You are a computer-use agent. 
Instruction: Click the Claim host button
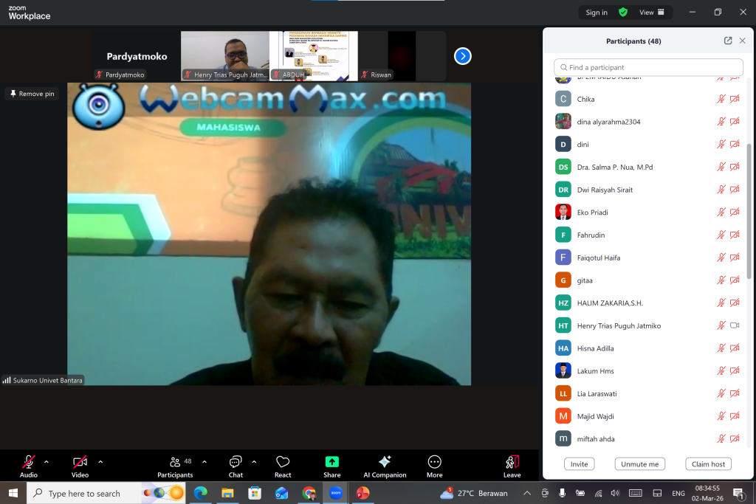click(x=708, y=464)
